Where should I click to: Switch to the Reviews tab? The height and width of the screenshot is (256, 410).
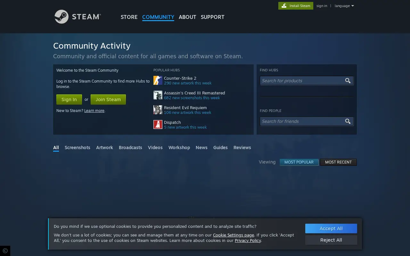tap(242, 148)
